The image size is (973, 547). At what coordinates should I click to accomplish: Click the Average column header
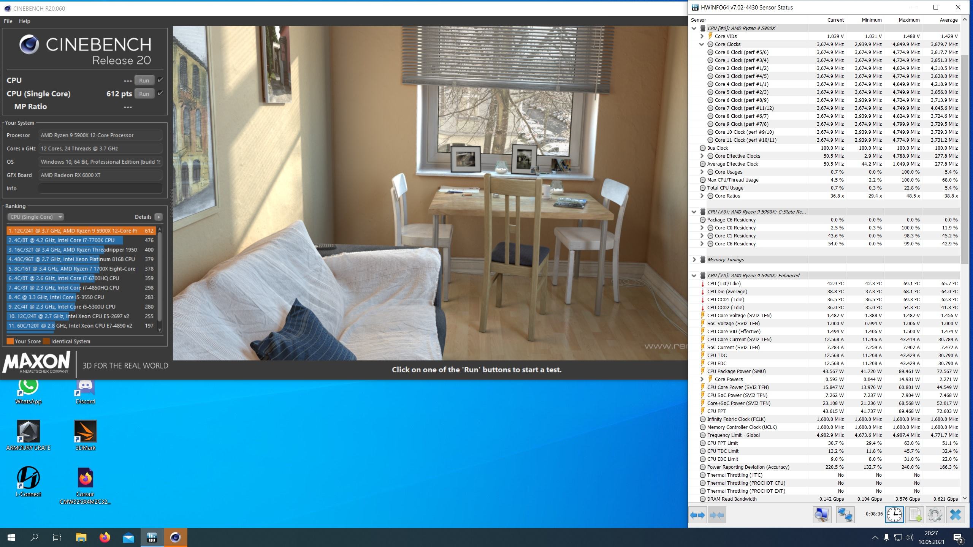click(x=941, y=20)
